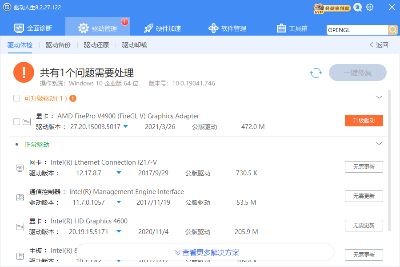Click the 返回 link
The width and height of the screenshot is (400, 267).
click(x=382, y=45)
